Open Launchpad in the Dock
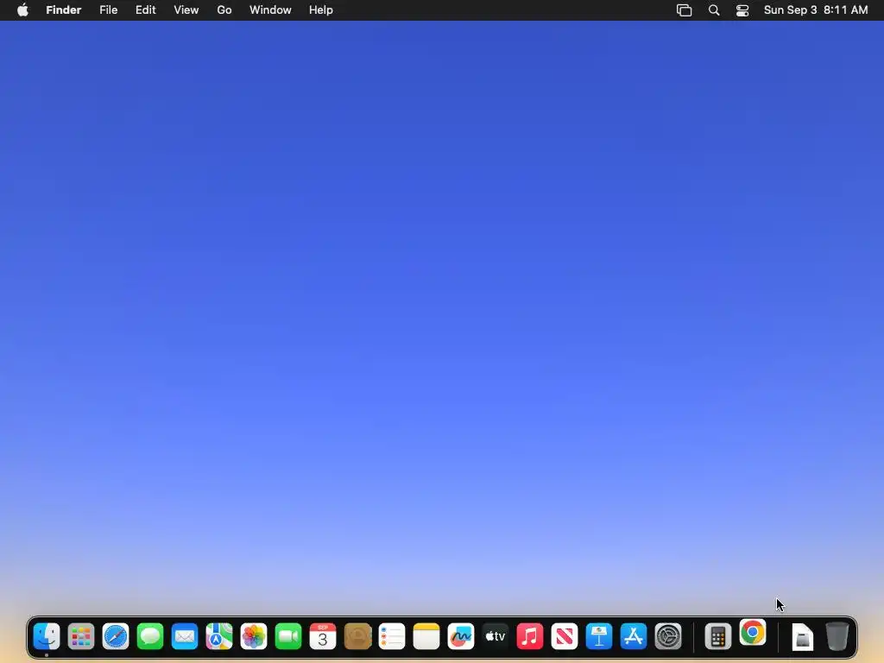 [80, 637]
